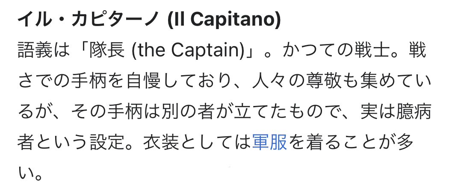Screen dimensions: 458x185
Task: Click the word 衣装 in fourth line
Action: point(161,142)
